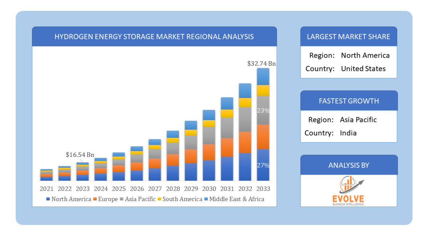Click the 'India' country value
Image resolution: width=436 pixels, height=245 pixels.
[x=348, y=133]
